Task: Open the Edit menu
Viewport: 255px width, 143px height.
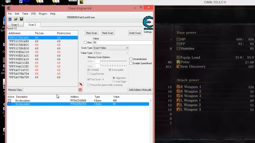Action: (x=17, y=14)
